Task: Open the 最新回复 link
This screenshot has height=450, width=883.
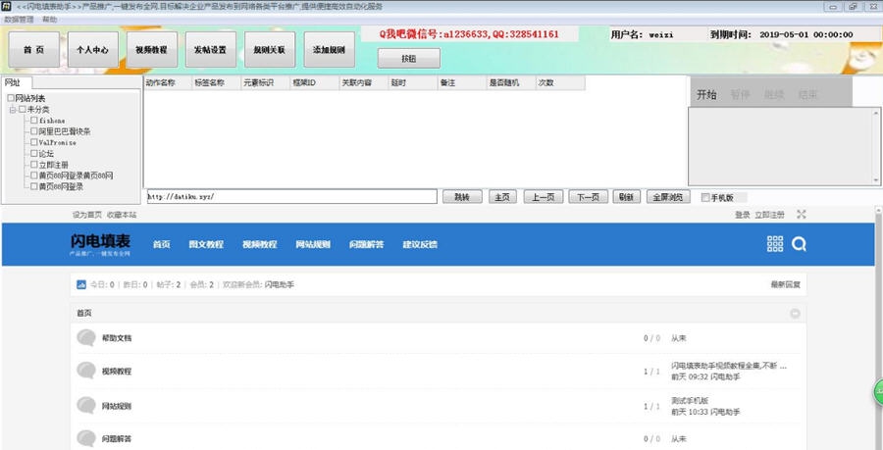Action: click(x=785, y=284)
